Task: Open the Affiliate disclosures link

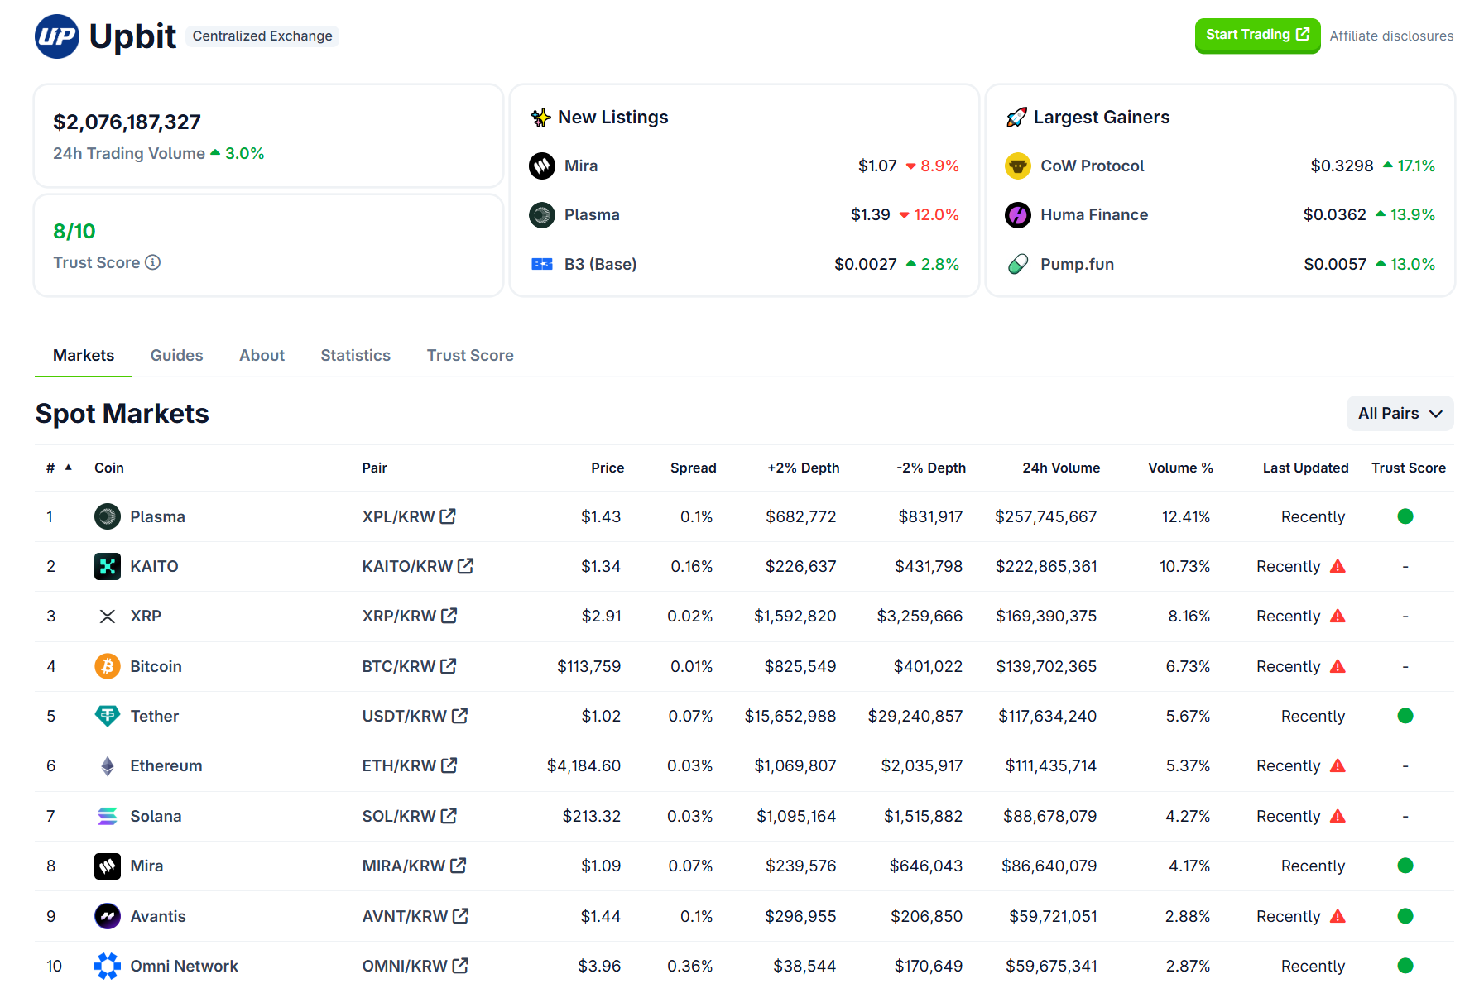Action: (1390, 36)
